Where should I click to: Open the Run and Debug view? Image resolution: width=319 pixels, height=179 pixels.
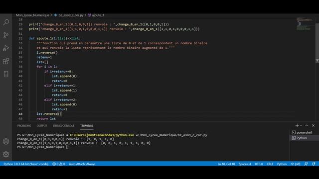6,48
